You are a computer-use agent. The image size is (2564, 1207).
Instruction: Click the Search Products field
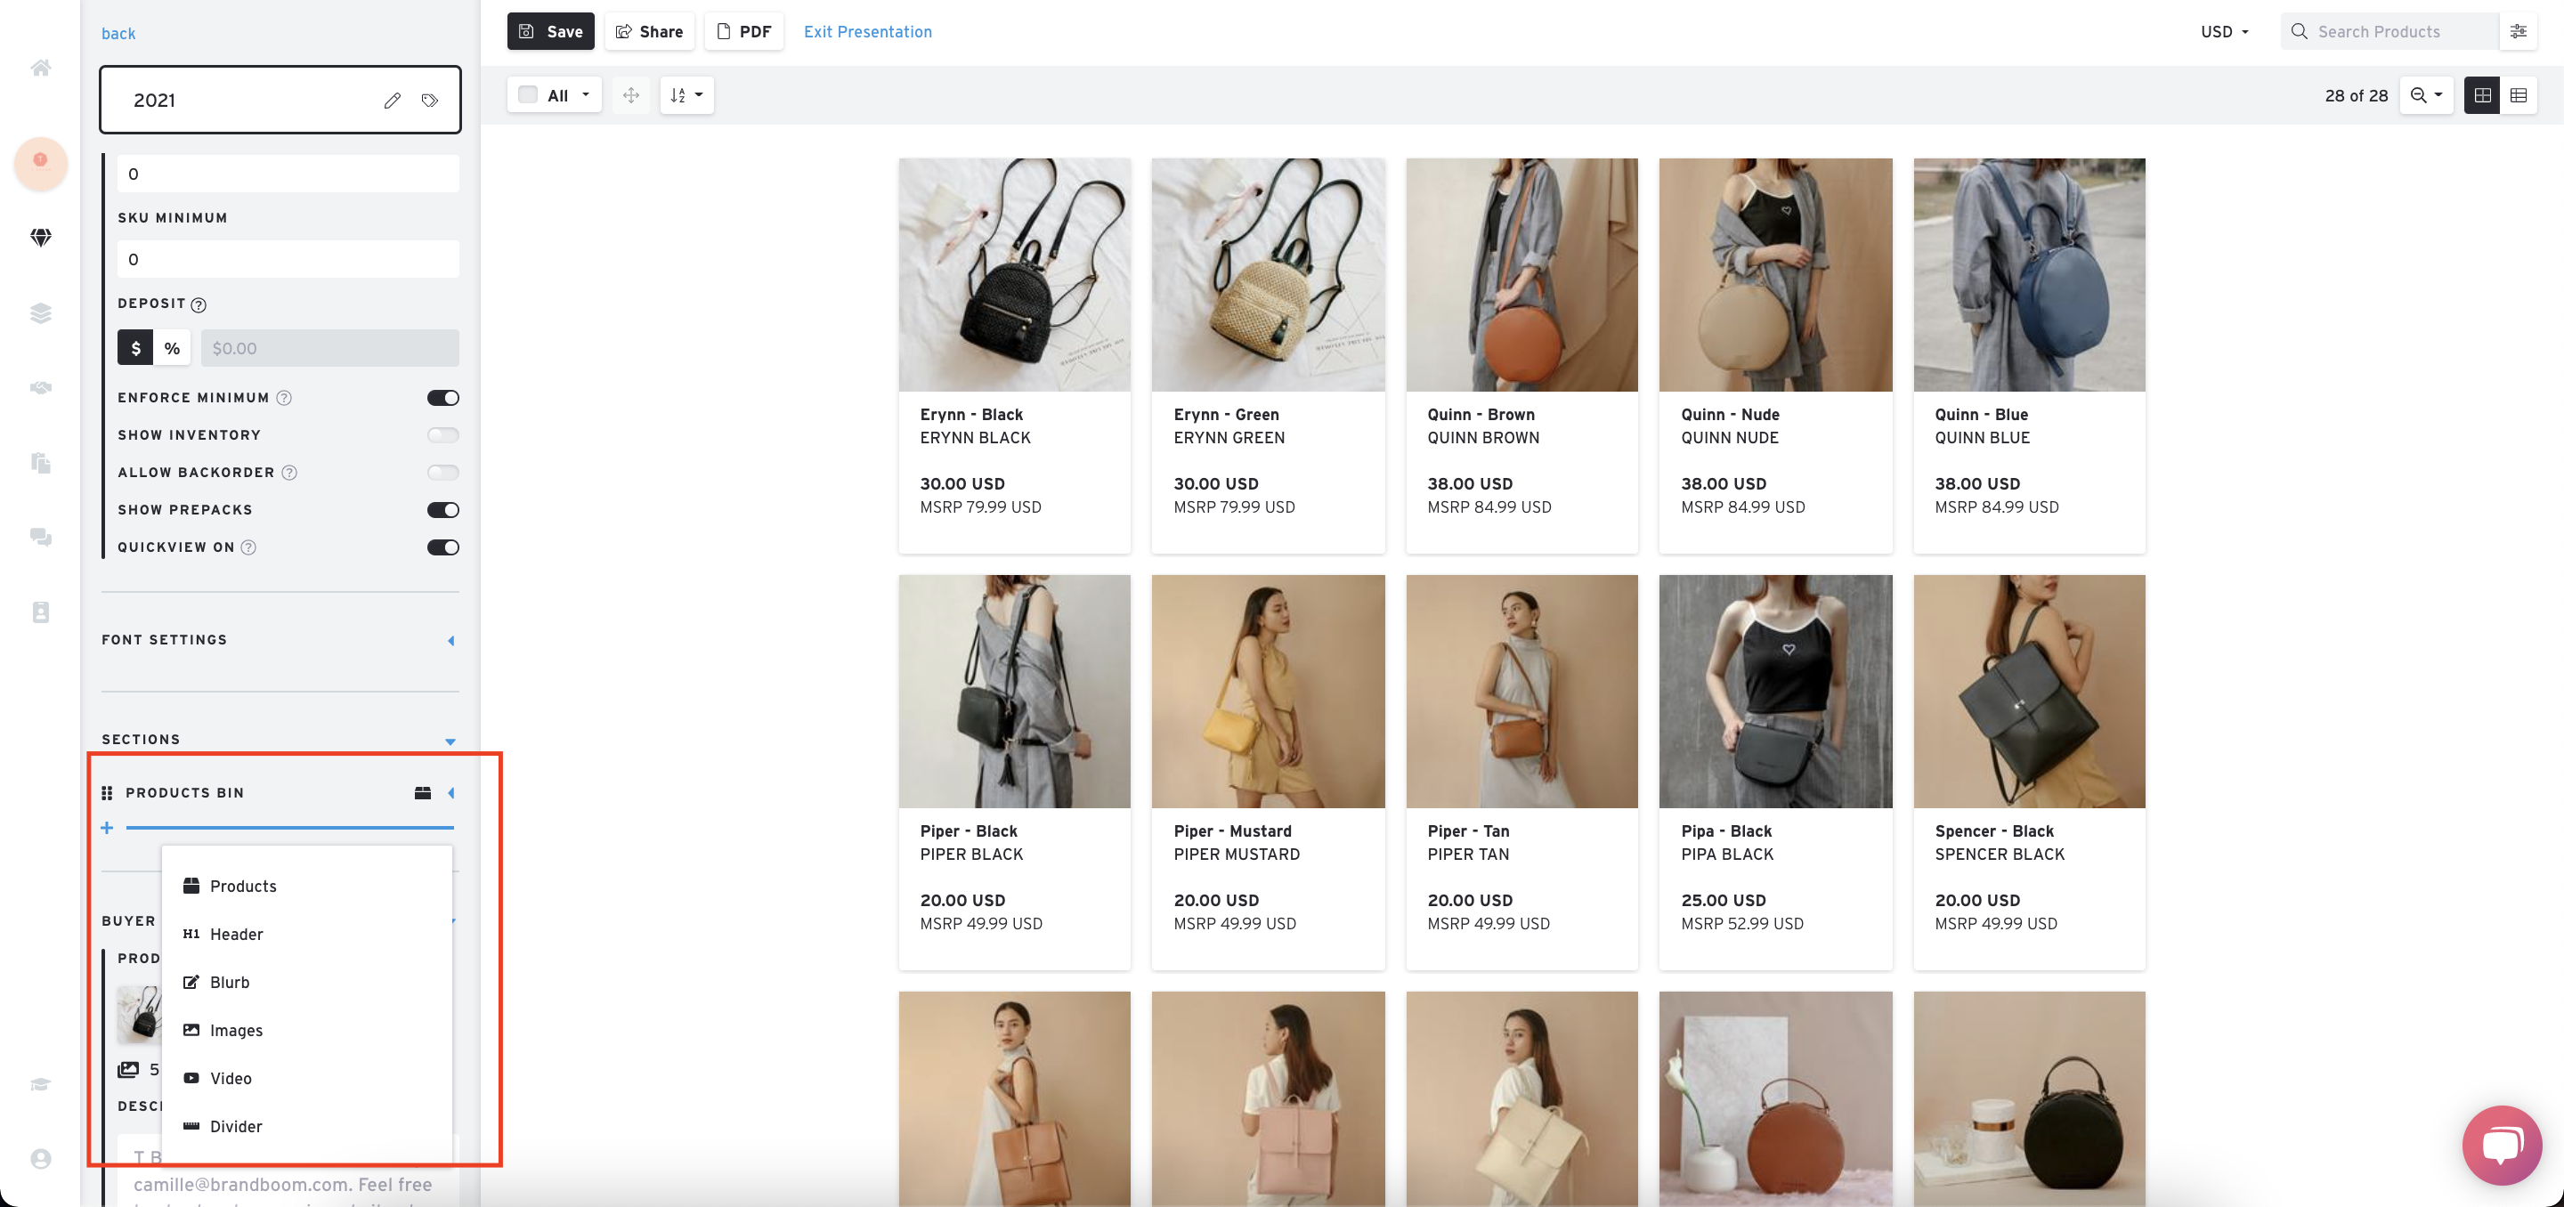point(2389,32)
